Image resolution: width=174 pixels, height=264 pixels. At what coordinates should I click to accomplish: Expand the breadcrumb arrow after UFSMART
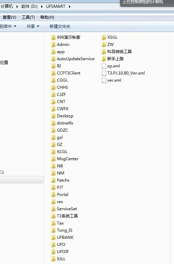point(70,6)
